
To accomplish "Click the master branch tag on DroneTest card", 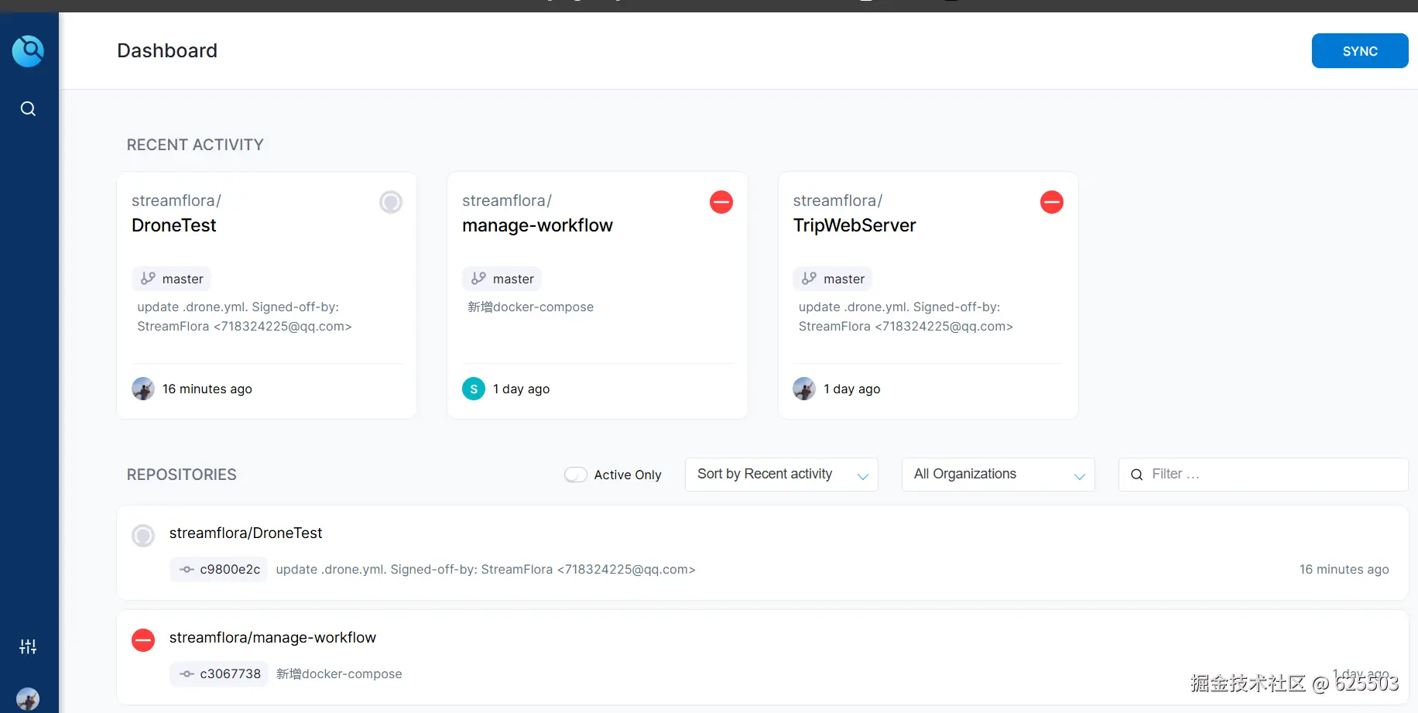I will click(x=171, y=279).
